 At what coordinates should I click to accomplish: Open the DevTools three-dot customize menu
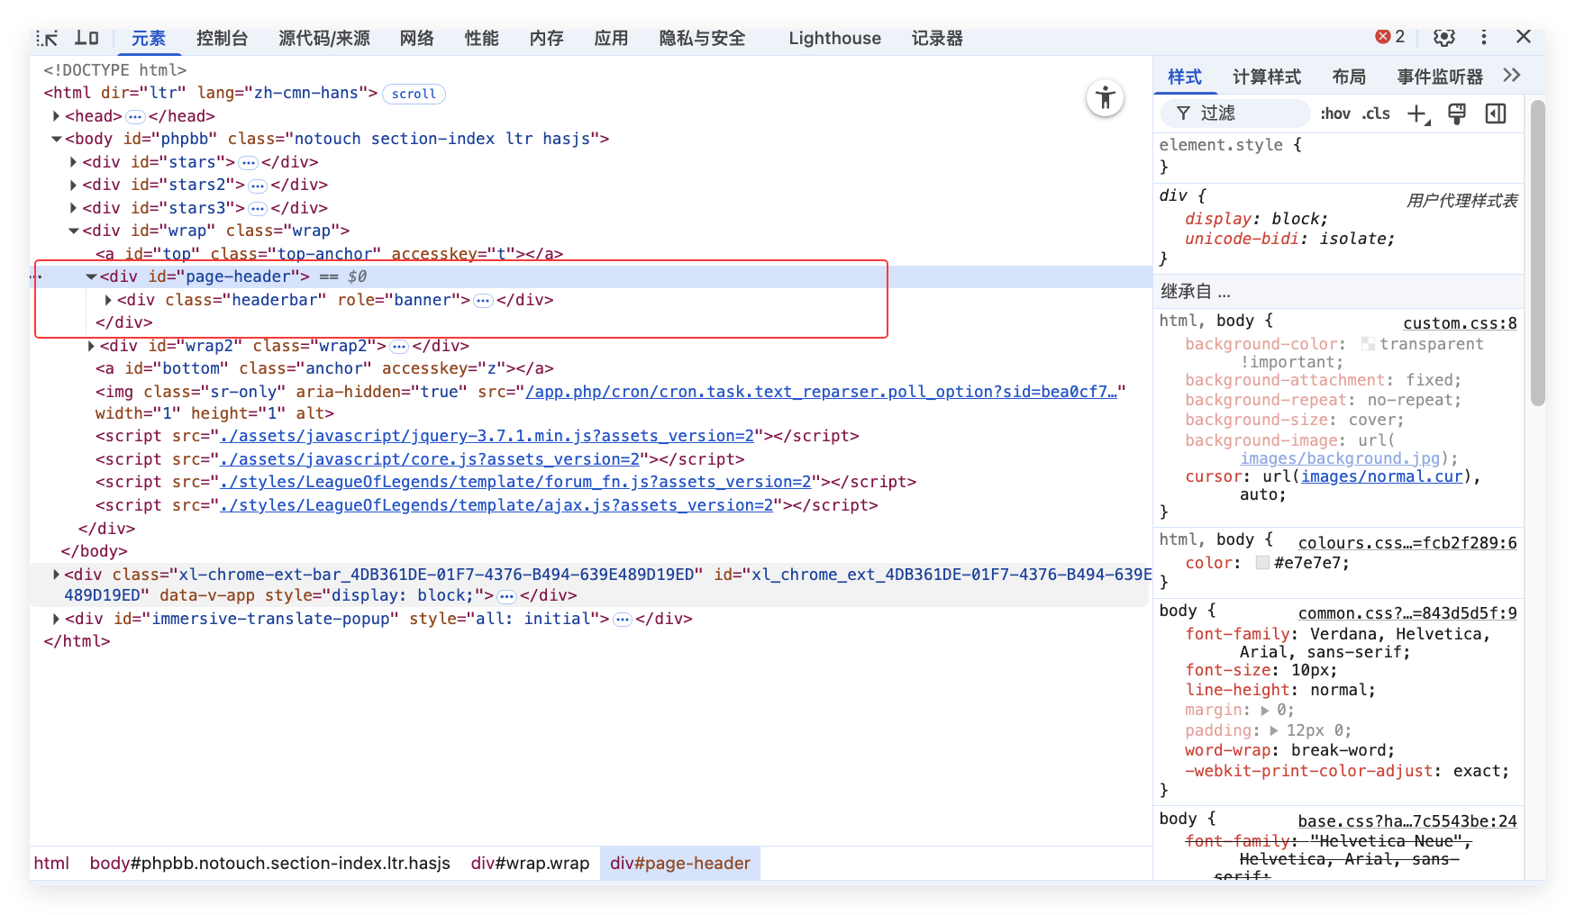point(1484,37)
